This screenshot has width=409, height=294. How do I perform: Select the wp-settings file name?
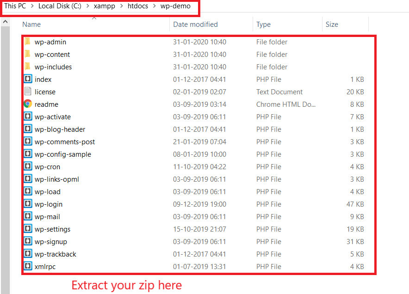pyautogui.click(x=52, y=230)
